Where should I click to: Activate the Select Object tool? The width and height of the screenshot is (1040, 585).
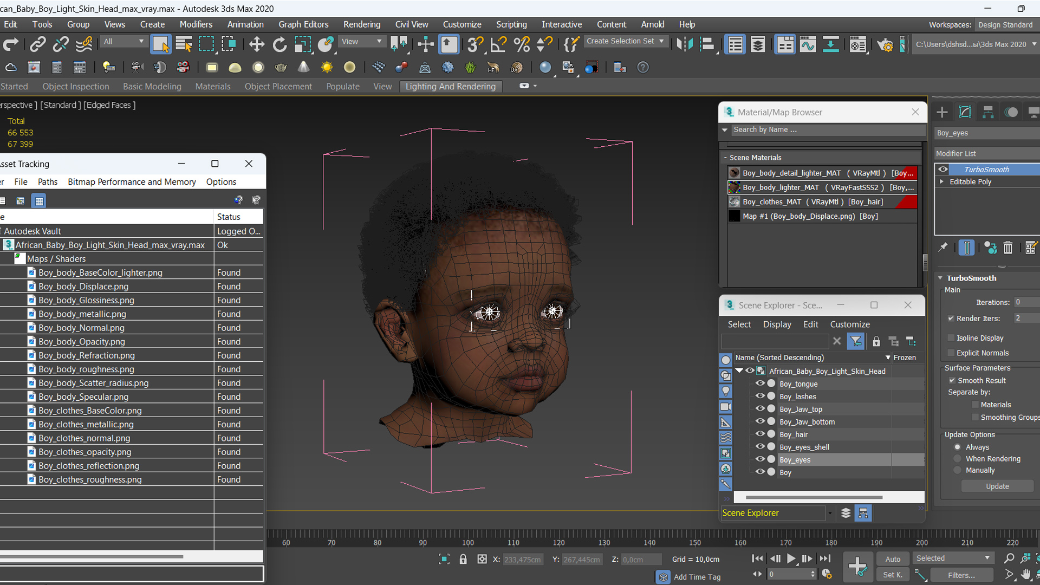[x=160, y=44]
